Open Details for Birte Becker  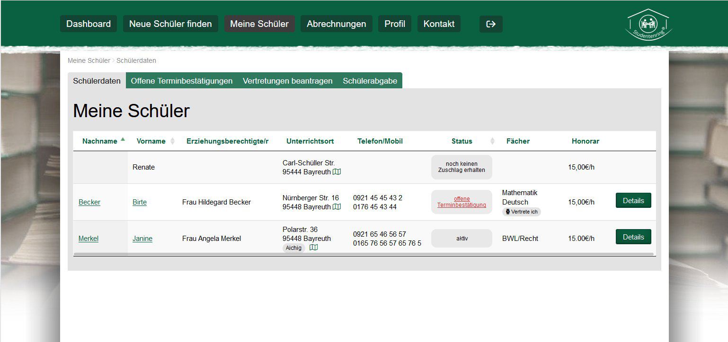633,201
